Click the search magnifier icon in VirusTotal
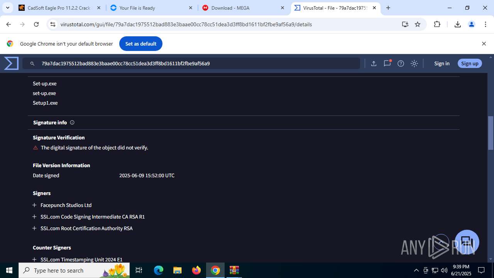 pyautogui.click(x=32, y=63)
